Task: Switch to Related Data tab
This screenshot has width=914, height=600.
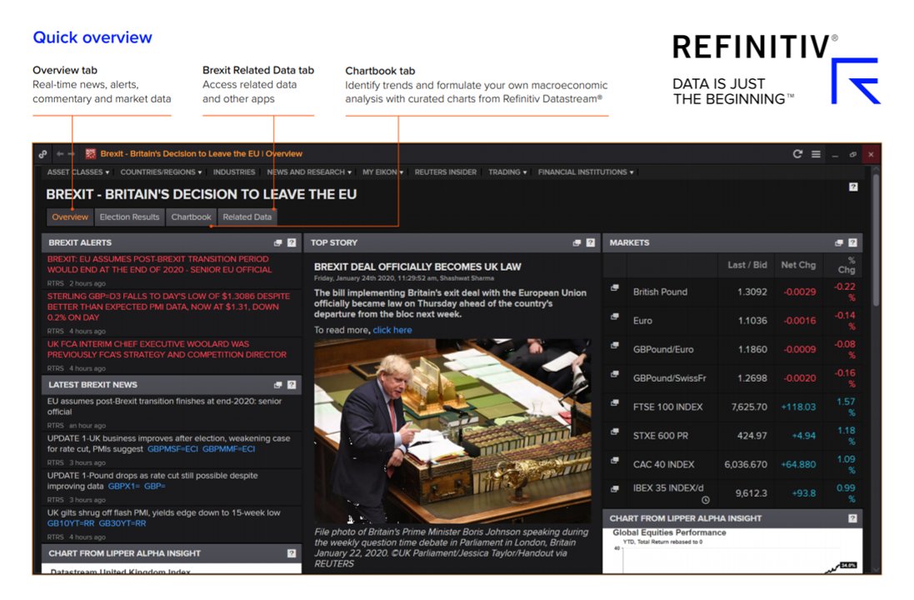Action: click(247, 217)
